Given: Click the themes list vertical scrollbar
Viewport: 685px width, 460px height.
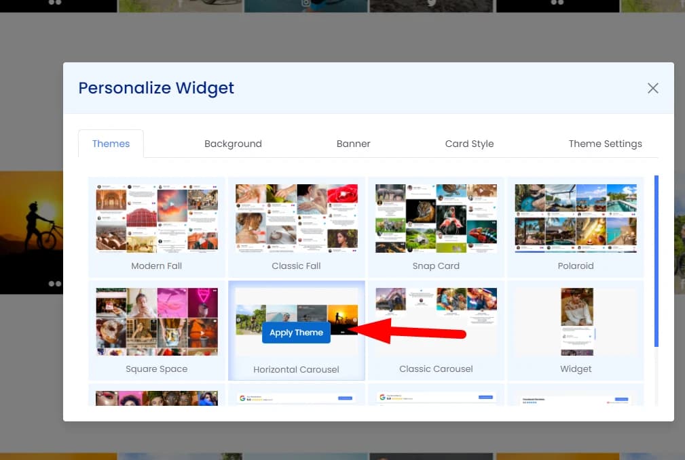Looking at the screenshot, I should coord(656,262).
